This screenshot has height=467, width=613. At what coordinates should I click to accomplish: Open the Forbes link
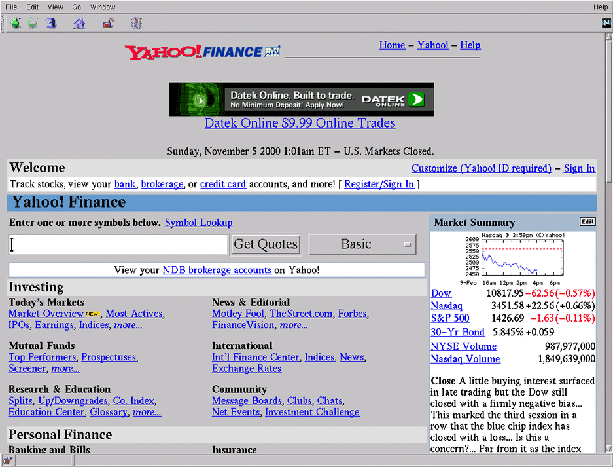click(x=352, y=314)
